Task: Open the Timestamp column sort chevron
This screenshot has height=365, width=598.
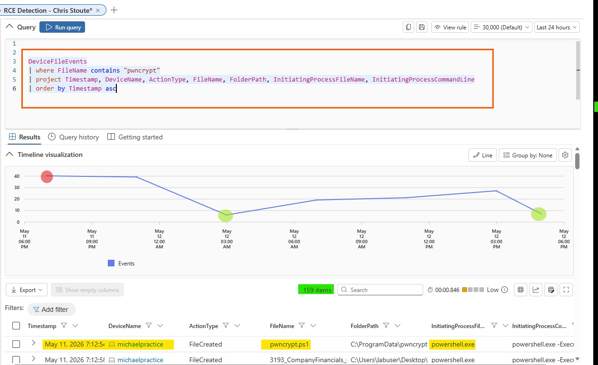Action: point(75,326)
